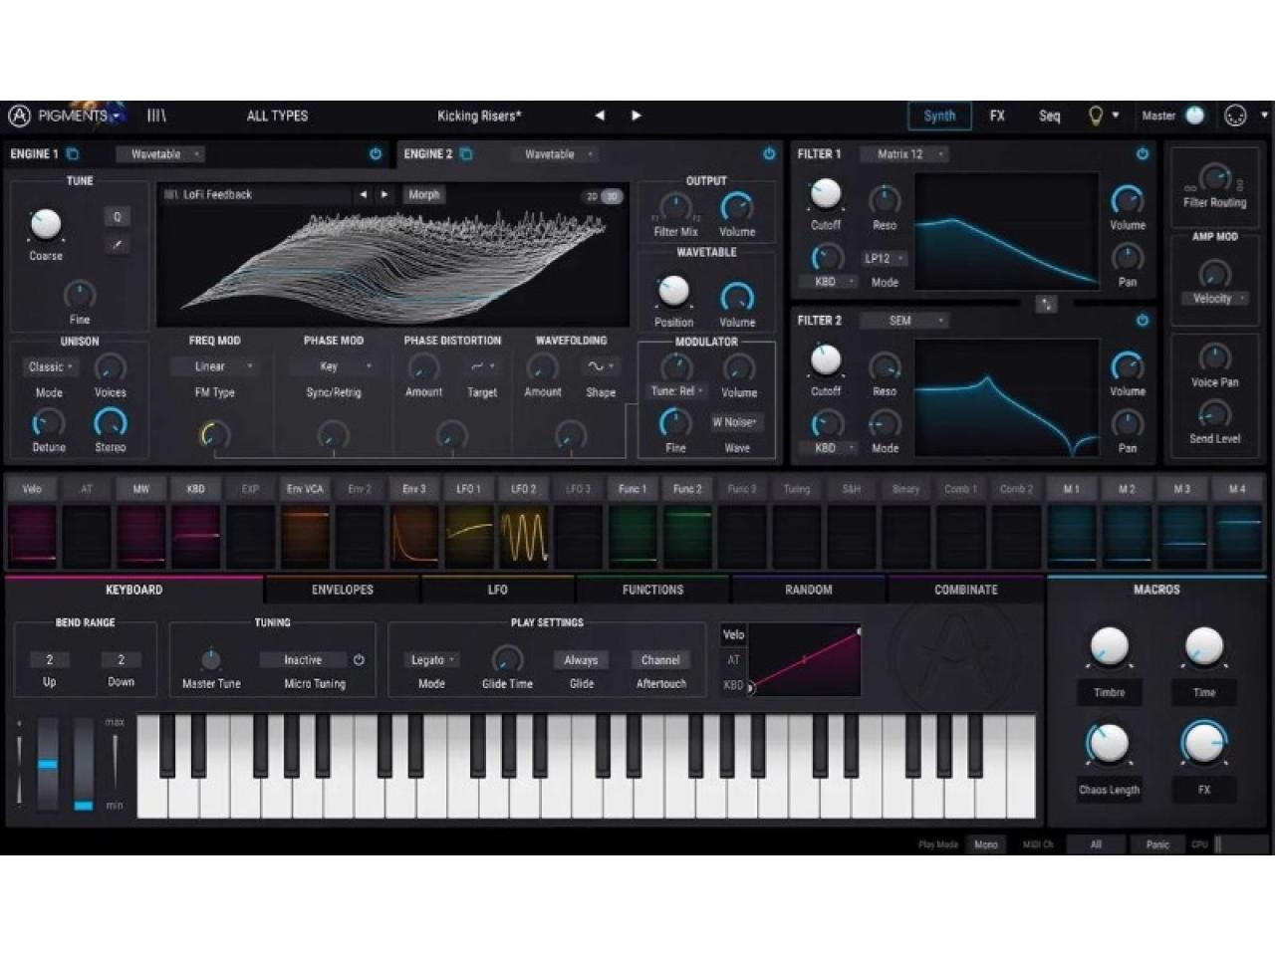Click the Master Tune knob
The width and height of the screenshot is (1275, 956).
point(210,659)
